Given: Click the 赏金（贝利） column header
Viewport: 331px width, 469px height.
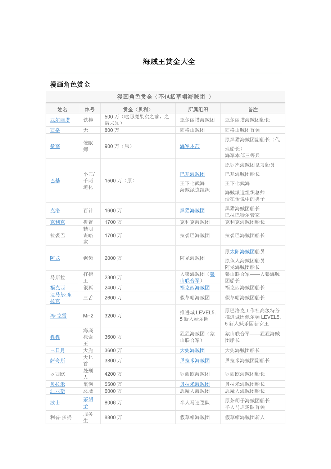Looking at the screenshot, I should click(137, 110).
